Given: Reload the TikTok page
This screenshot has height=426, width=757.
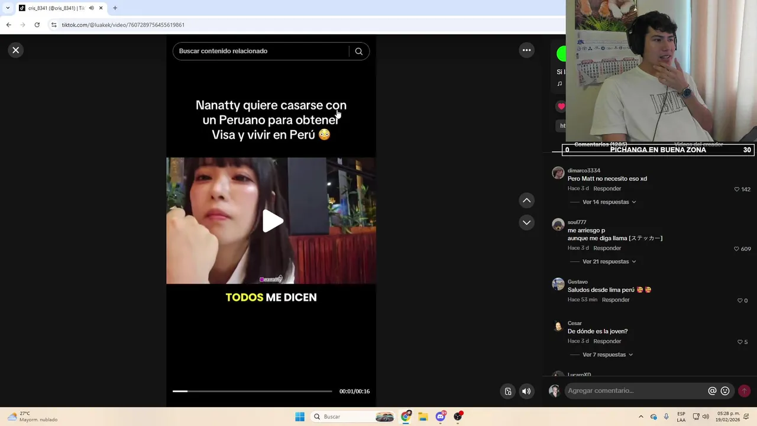Looking at the screenshot, I should coord(37,25).
